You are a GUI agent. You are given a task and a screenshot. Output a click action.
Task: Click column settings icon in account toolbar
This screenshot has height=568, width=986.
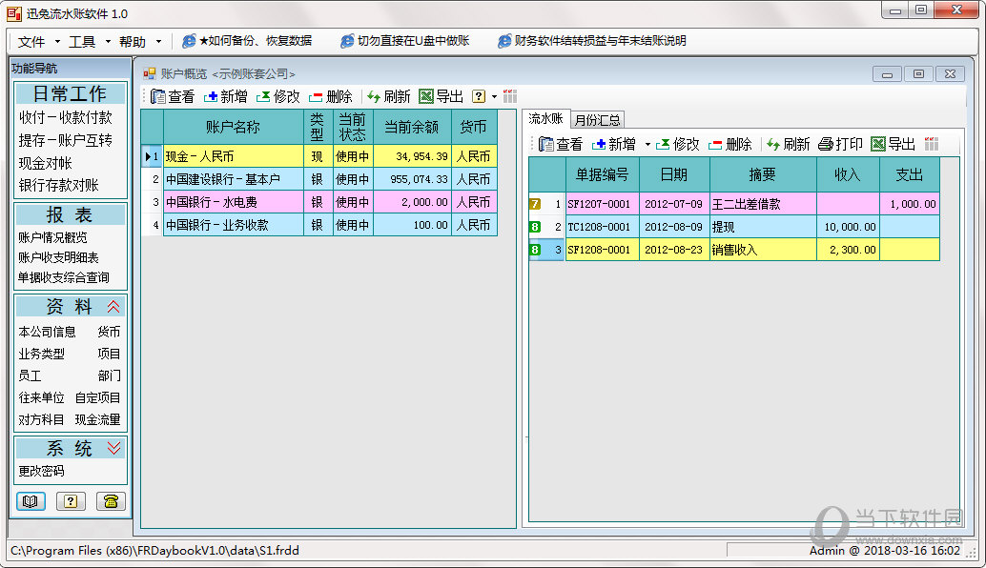[510, 96]
